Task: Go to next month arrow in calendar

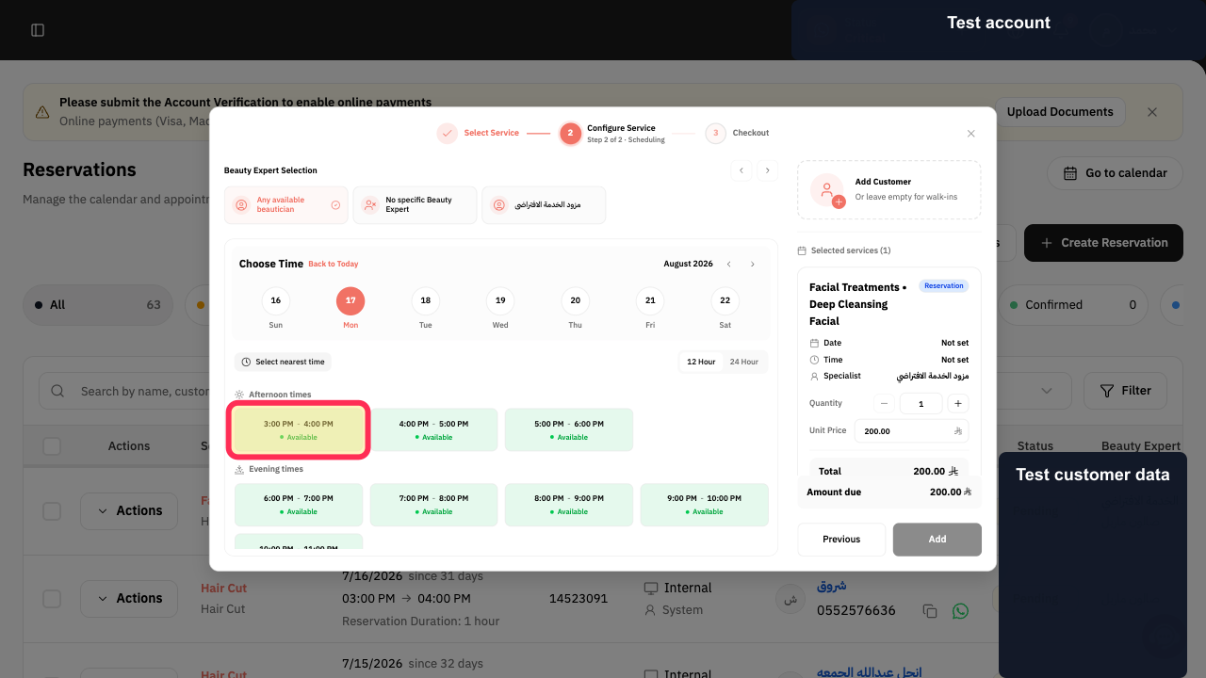Action: tap(752, 265)
